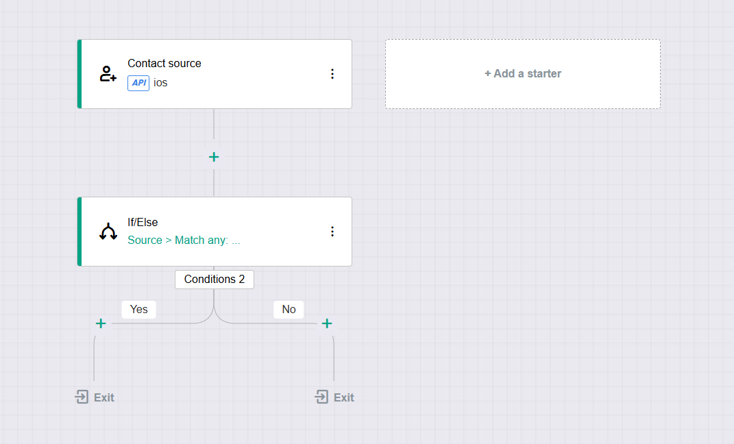Click the Exit text below No branch
This screenshot has height=444, width=734.
pos(344,397)
